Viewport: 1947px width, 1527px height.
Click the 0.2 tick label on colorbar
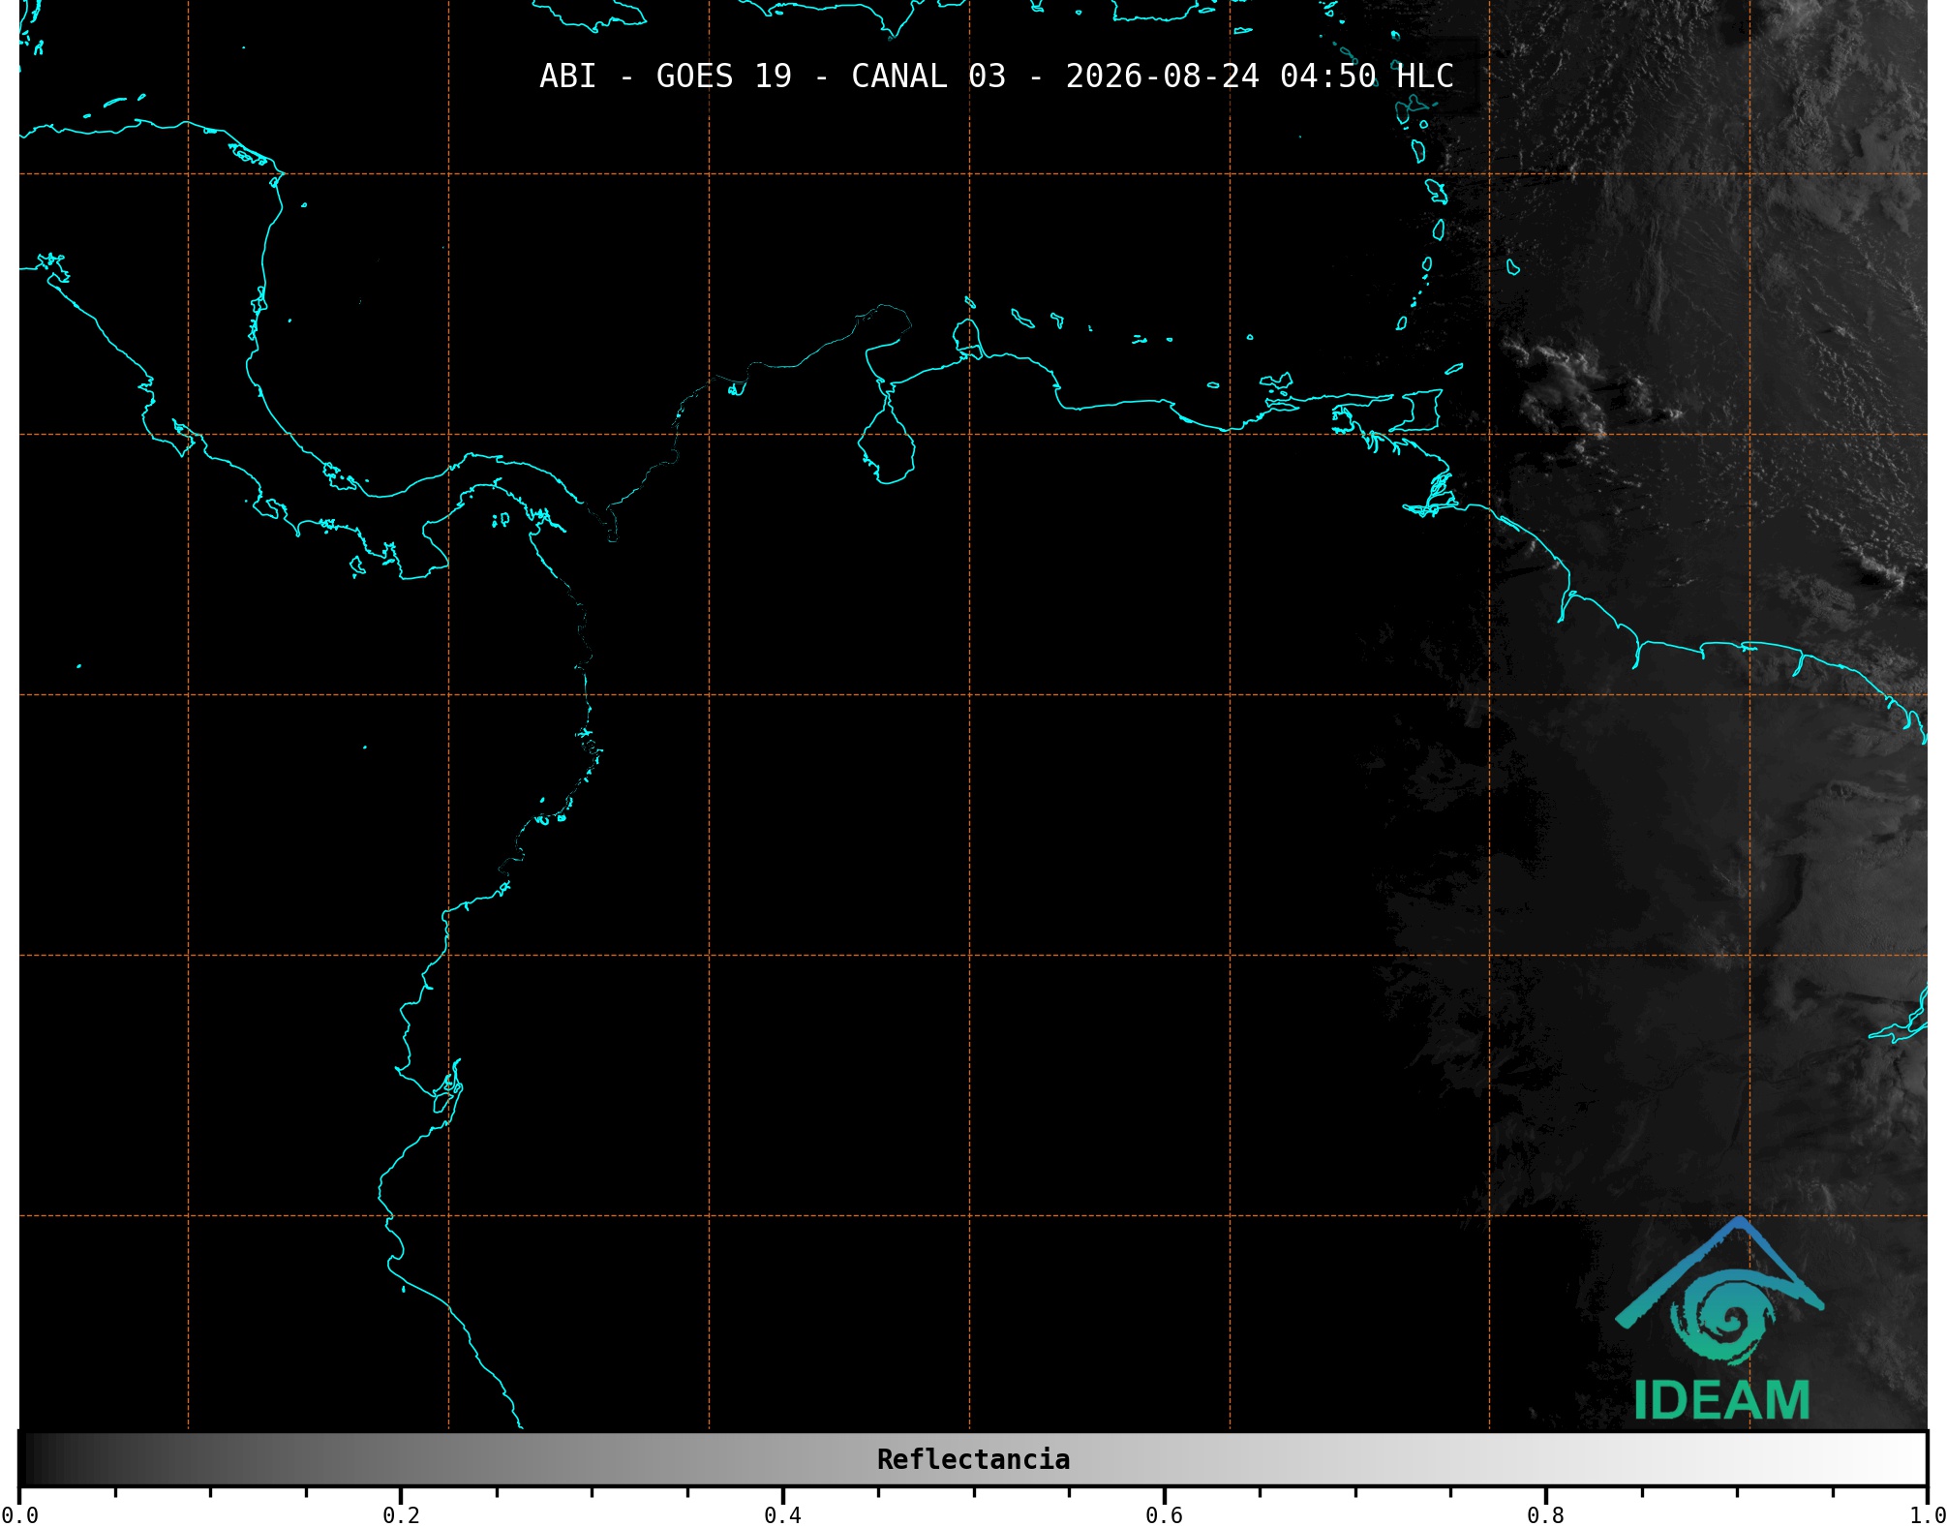click(401, 1515)
